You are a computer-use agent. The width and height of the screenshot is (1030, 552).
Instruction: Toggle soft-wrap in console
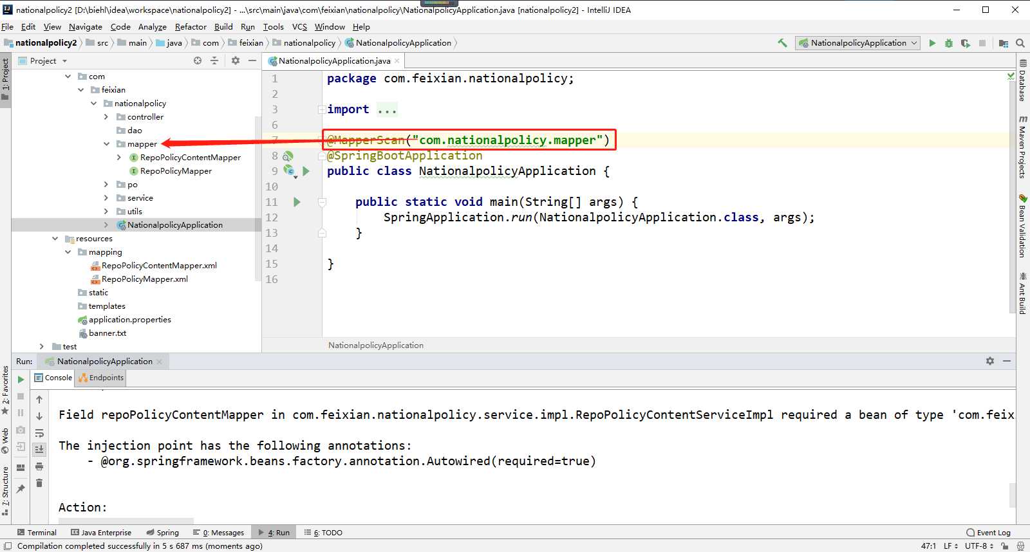point(39,433)
